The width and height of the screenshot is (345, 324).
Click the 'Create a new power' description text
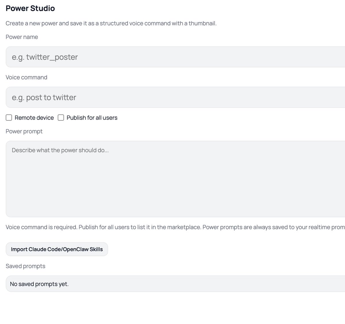tap(111, 23)
